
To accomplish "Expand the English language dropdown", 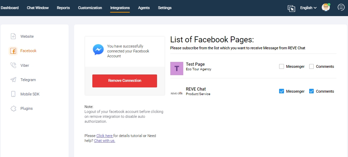I will (308, 8).
